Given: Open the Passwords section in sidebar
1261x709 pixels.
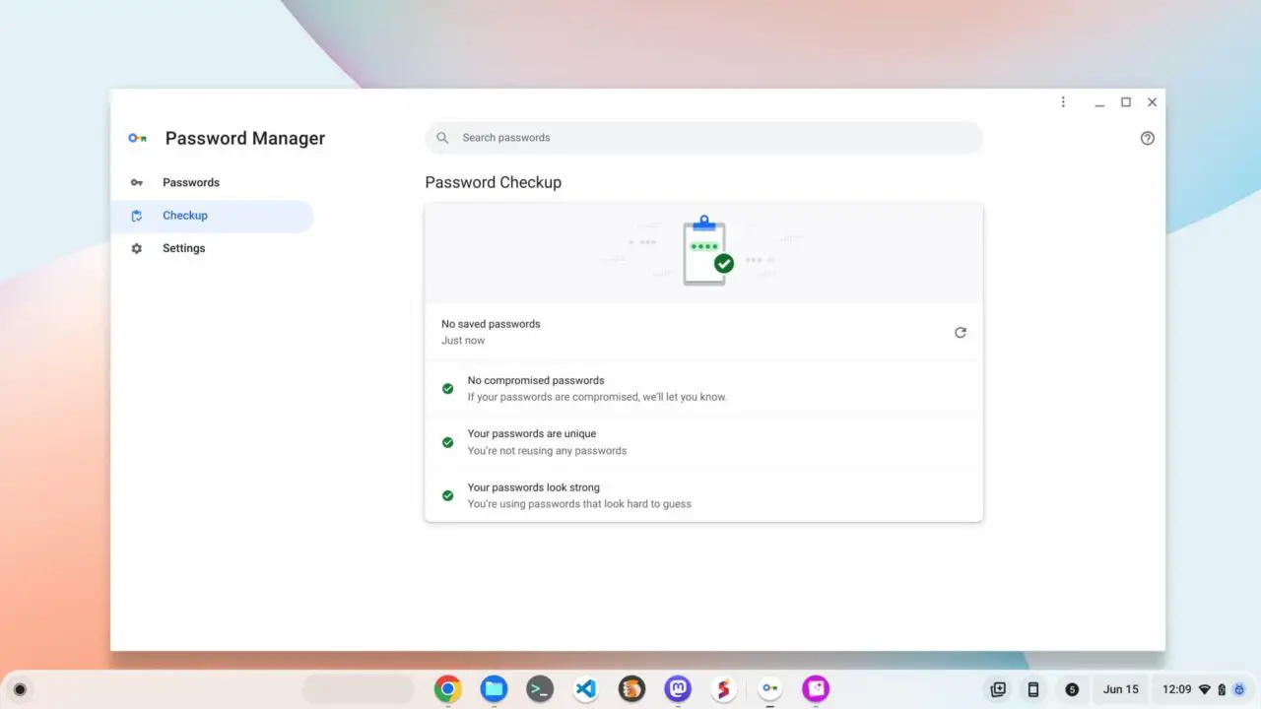Looking at the screenshot, I should (x=212, y=182).
